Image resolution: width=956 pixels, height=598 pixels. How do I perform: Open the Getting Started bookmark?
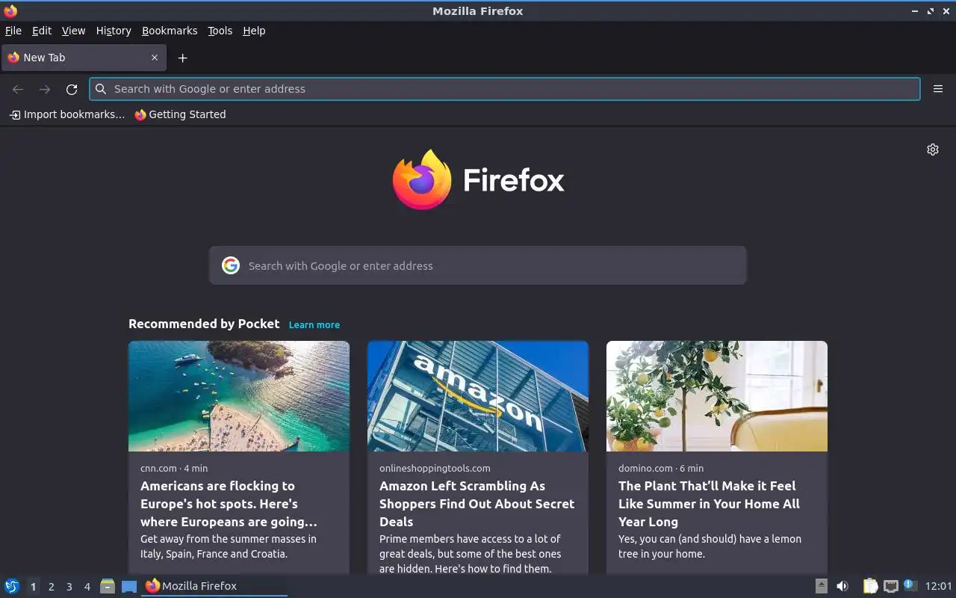click(x=180, y=114)
